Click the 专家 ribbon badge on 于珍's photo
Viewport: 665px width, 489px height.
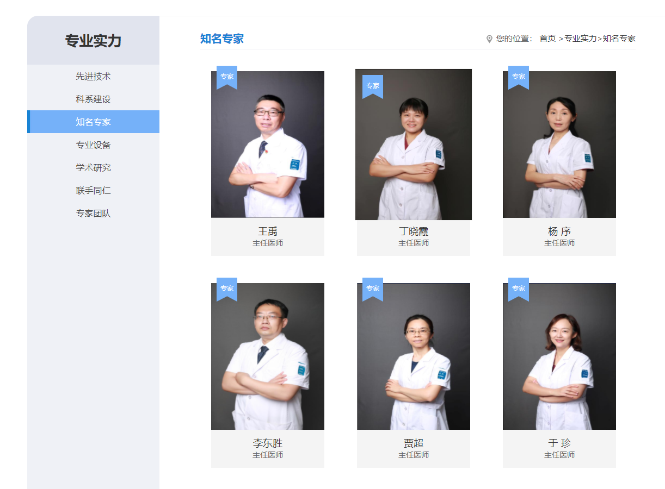[x=519, y=289]
